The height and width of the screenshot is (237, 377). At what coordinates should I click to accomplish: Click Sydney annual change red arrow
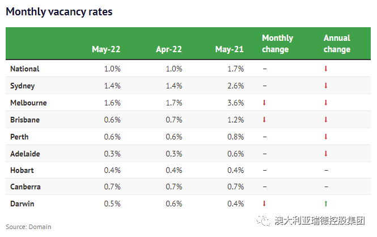(x=326, y=86)
